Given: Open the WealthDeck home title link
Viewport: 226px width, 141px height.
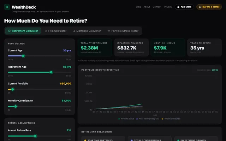Looking at the screenshot, I should click(24, 7).
